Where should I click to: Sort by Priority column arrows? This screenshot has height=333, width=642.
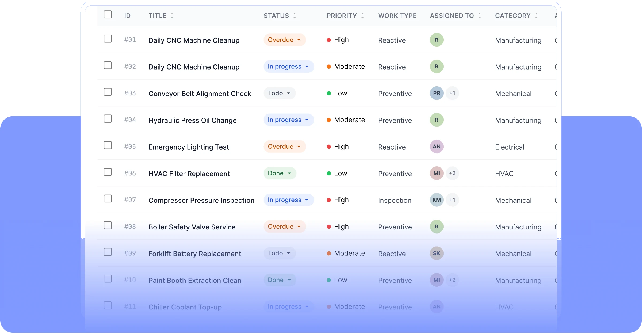click(x=362, y=16)
